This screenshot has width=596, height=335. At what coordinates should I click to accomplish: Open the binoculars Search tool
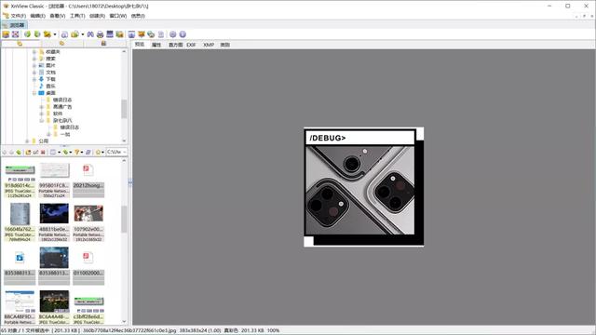90,34
